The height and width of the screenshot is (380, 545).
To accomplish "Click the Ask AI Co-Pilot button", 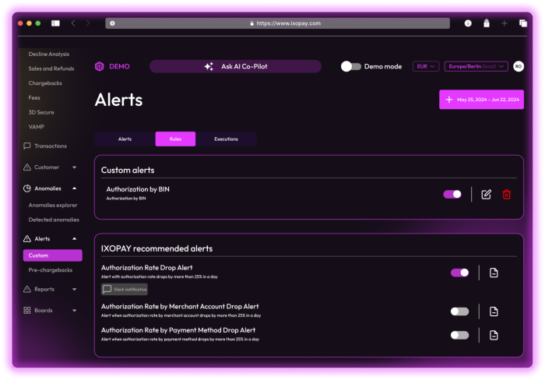I will 235,67.
